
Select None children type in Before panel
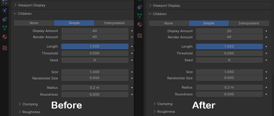(x=34, y=23)
